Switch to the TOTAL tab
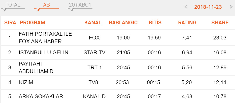This screenshot has height=103, width=235. pos(13,5)
